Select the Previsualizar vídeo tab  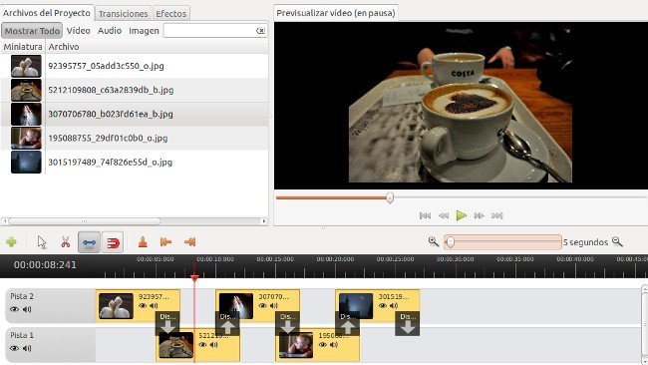(x=336, y=13)
